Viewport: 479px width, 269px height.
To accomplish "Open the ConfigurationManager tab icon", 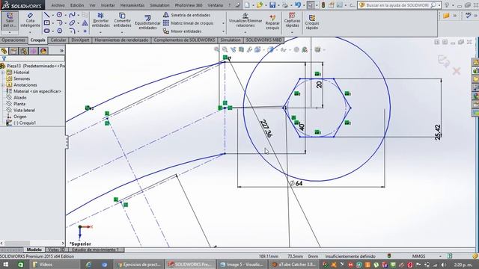I will click(x=24, y=51).
